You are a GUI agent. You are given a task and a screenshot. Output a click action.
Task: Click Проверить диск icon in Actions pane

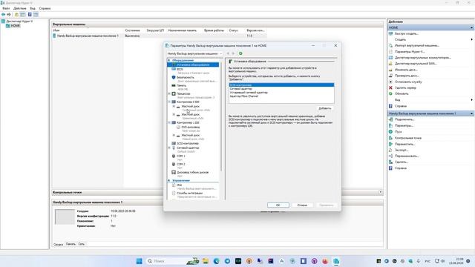pyautogui.click(x=391, y=76)
